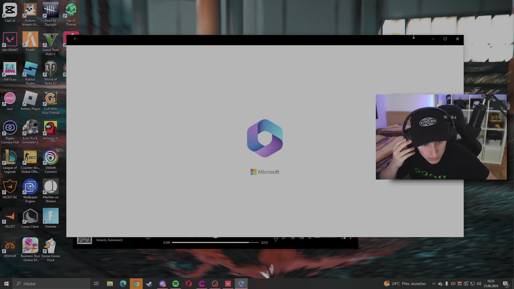514x289 pixels.
Task: Open OBS Studio from the taskbar
Action: coord(215,284)
